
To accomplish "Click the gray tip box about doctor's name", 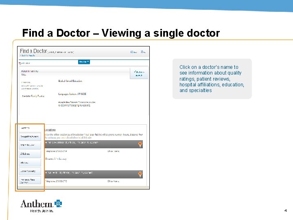I will [x=212, y=79].
